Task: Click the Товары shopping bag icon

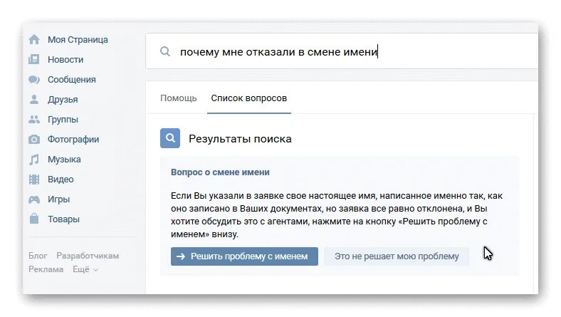Action: [34, 219]
